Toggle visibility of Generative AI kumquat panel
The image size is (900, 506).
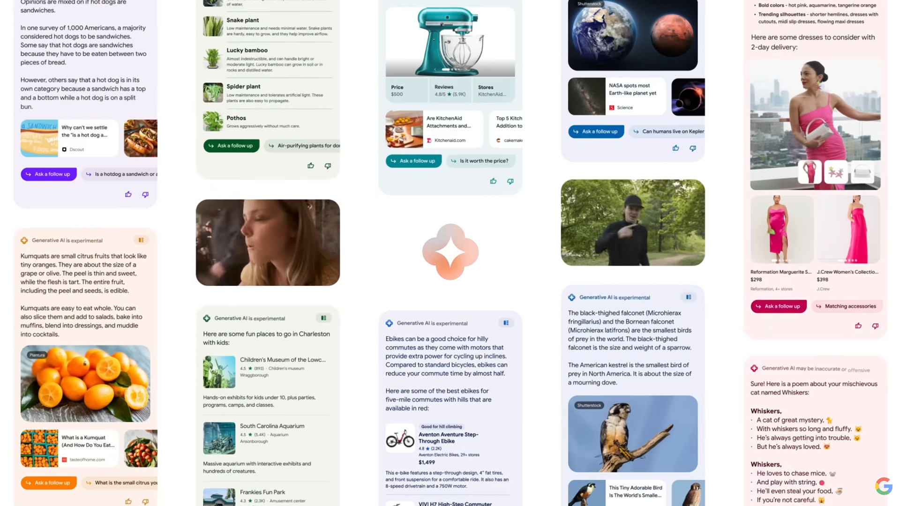(141, 240)
